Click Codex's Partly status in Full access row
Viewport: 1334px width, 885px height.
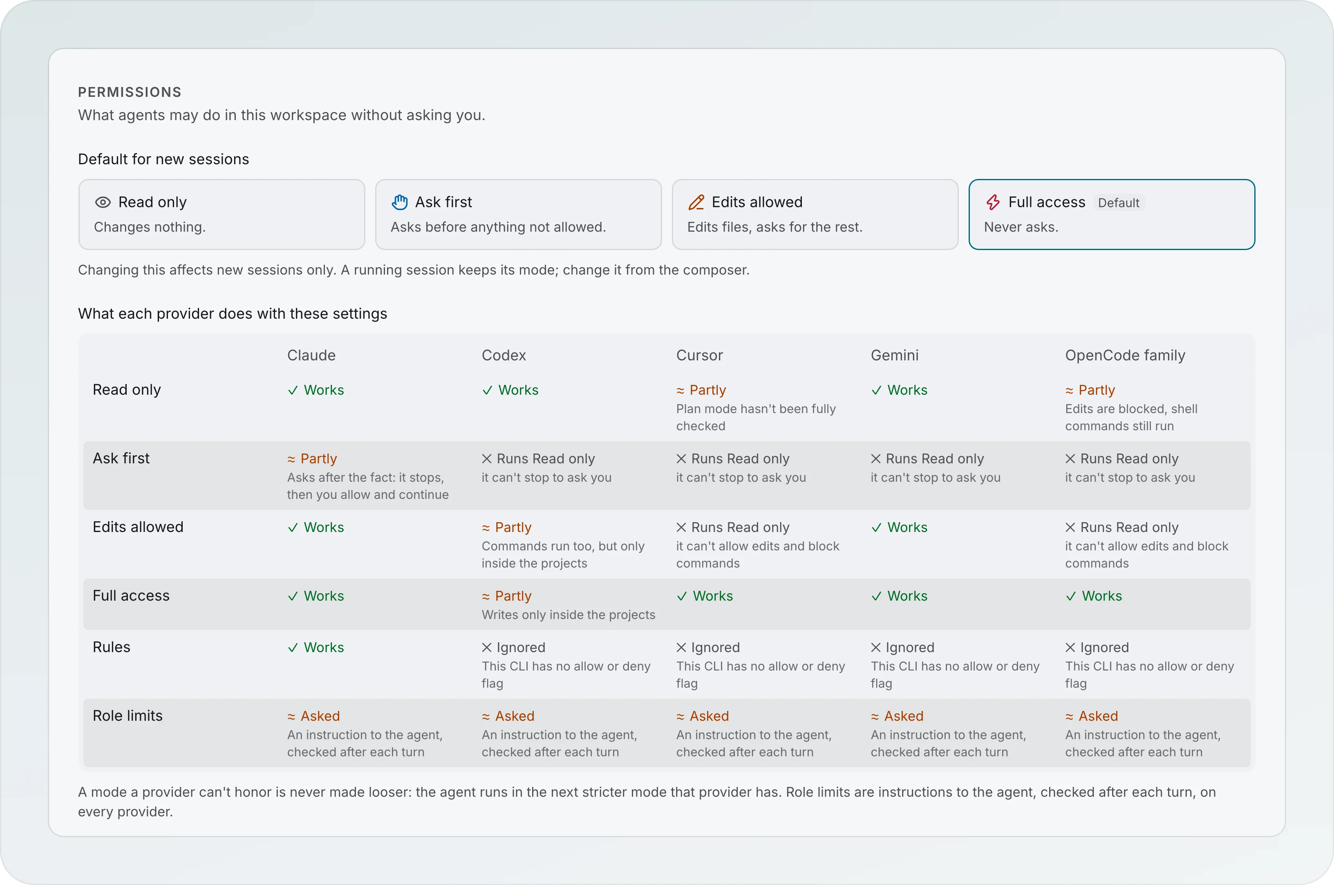pos(506,596)
